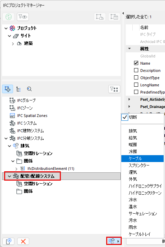
Task: Choose the checked 切断 menu item
Action: (x=143, y=117)
